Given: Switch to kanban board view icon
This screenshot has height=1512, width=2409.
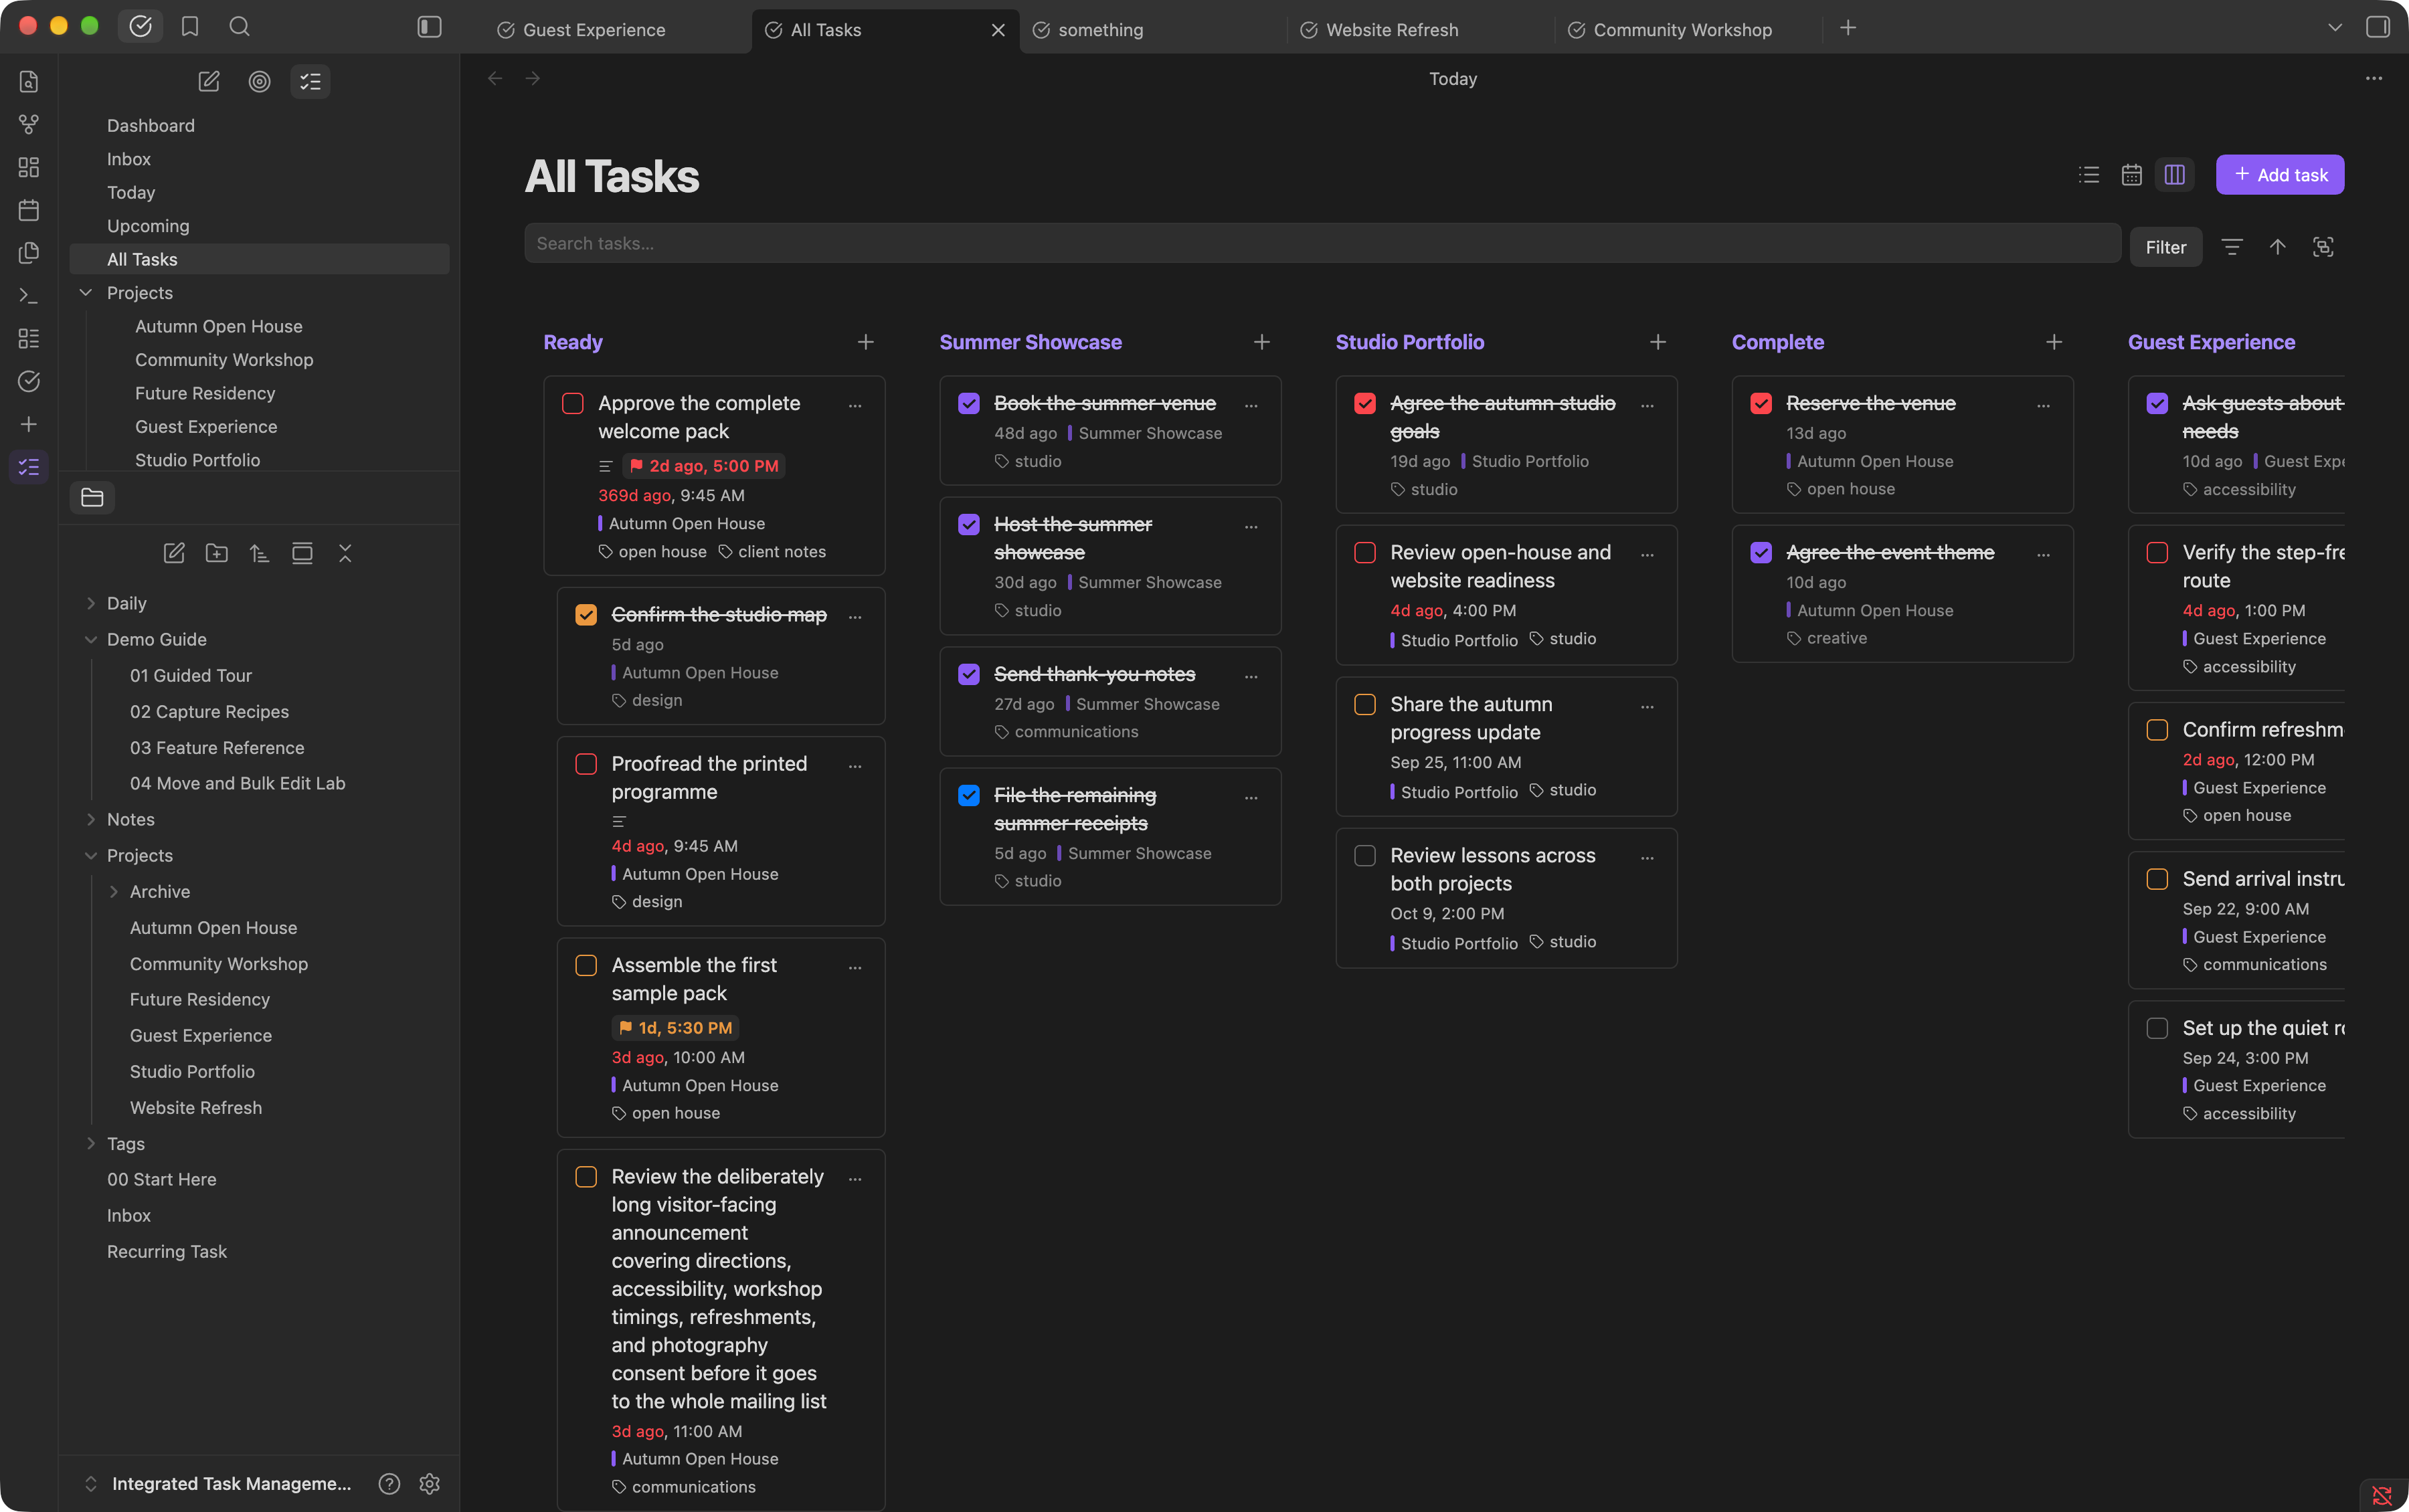Looking at the screenshot, I should [x=2175, y=175].
